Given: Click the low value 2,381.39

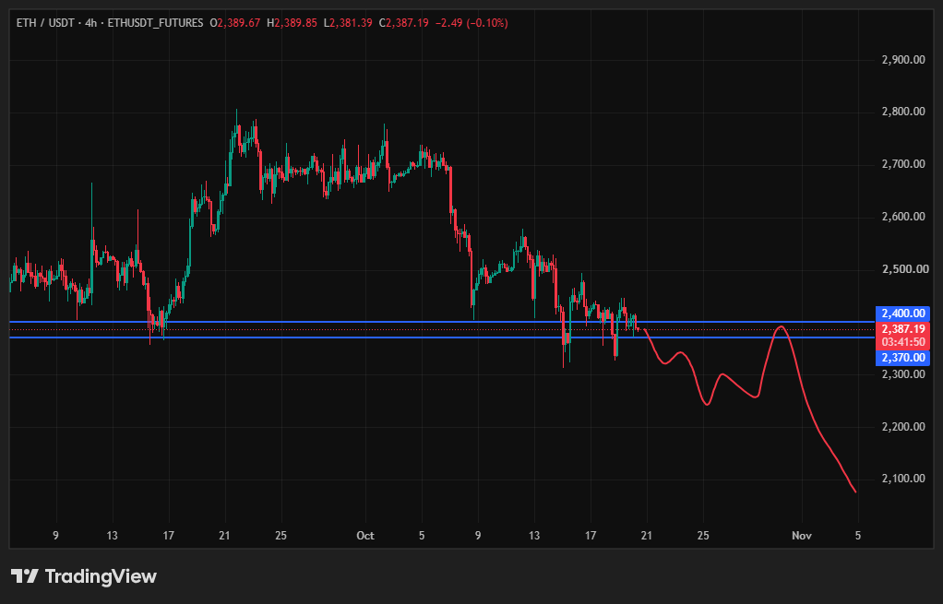Looking at the screenshot, I should pos(352,23).
